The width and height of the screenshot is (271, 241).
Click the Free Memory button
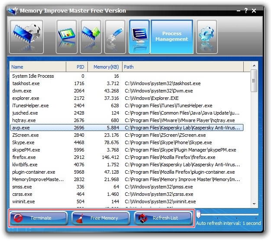point(100,218)
